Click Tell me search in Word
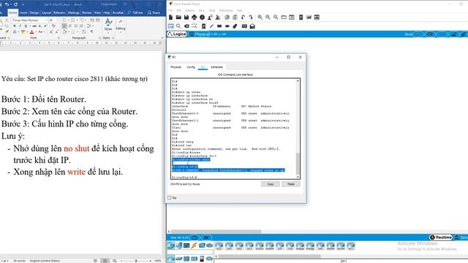 [x=135, y=13]
